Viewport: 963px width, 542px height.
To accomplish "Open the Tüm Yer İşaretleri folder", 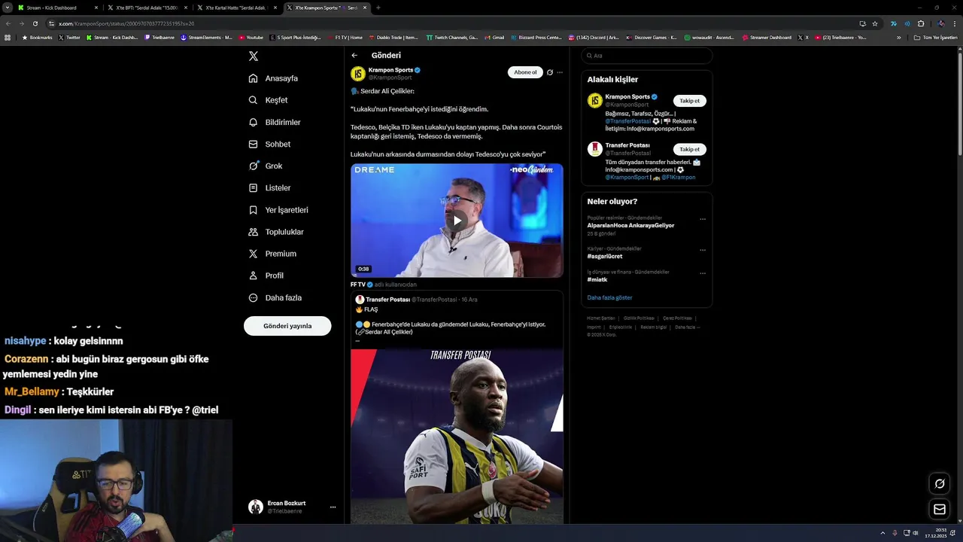I will click(x=935, y=38).
